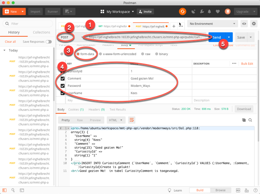The image size is (260, 194).
Task: Change response format HTML dropdown
Action: click(116, 120)
